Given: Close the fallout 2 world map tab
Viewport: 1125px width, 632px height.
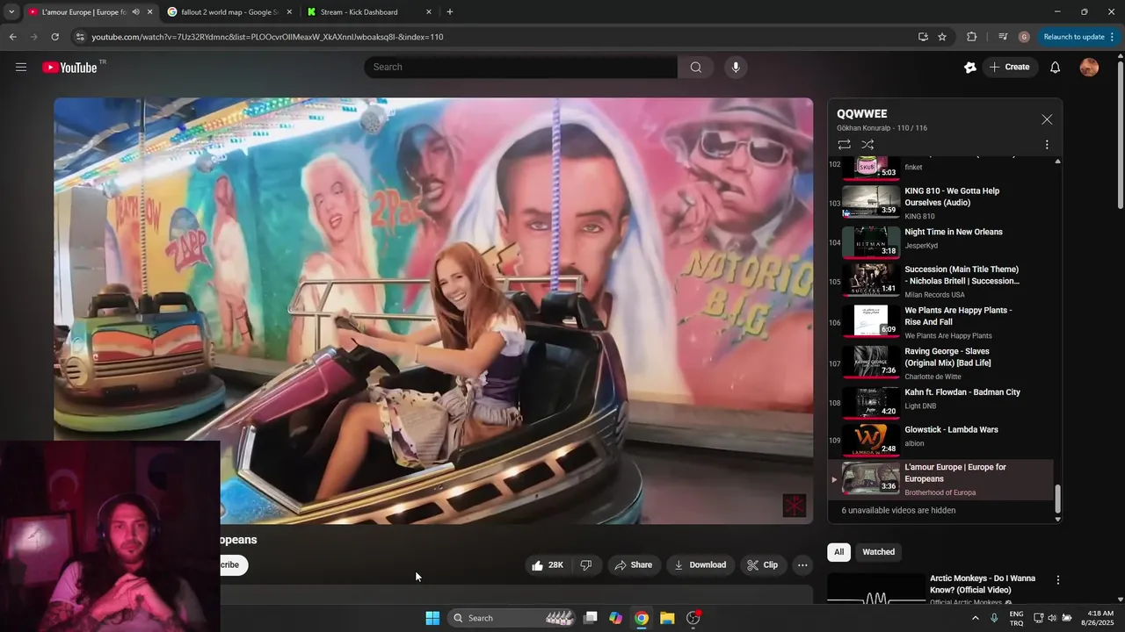Looking at the screenshot, I should (289, 12).
